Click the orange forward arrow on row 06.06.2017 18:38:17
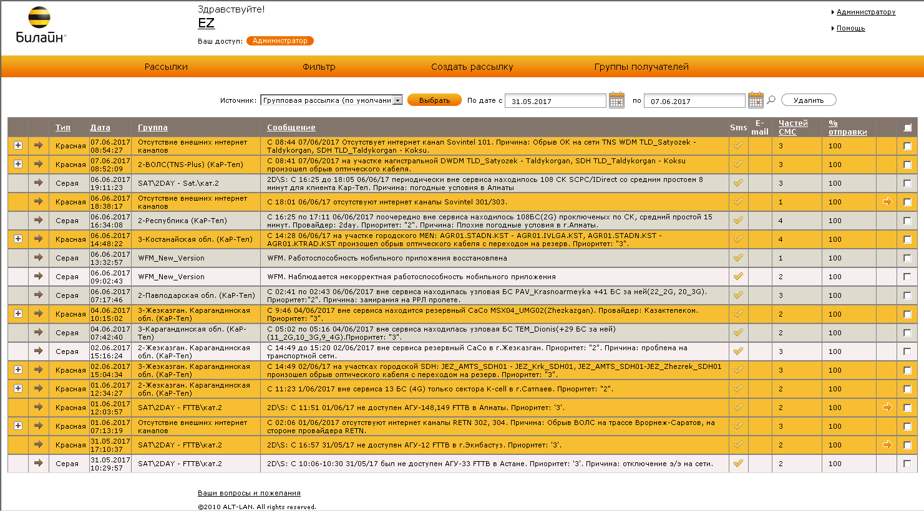 coord(887,201)
